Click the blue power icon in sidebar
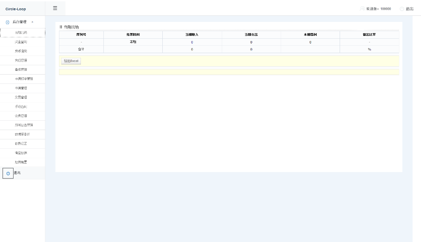This screenshot has height=242, width=421. coord(8,173)
